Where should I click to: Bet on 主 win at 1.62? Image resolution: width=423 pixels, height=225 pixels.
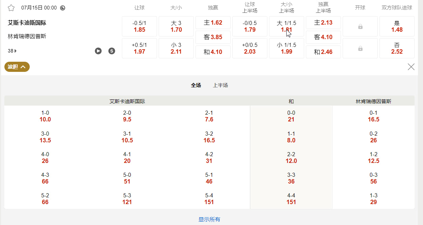click(213, 23)
